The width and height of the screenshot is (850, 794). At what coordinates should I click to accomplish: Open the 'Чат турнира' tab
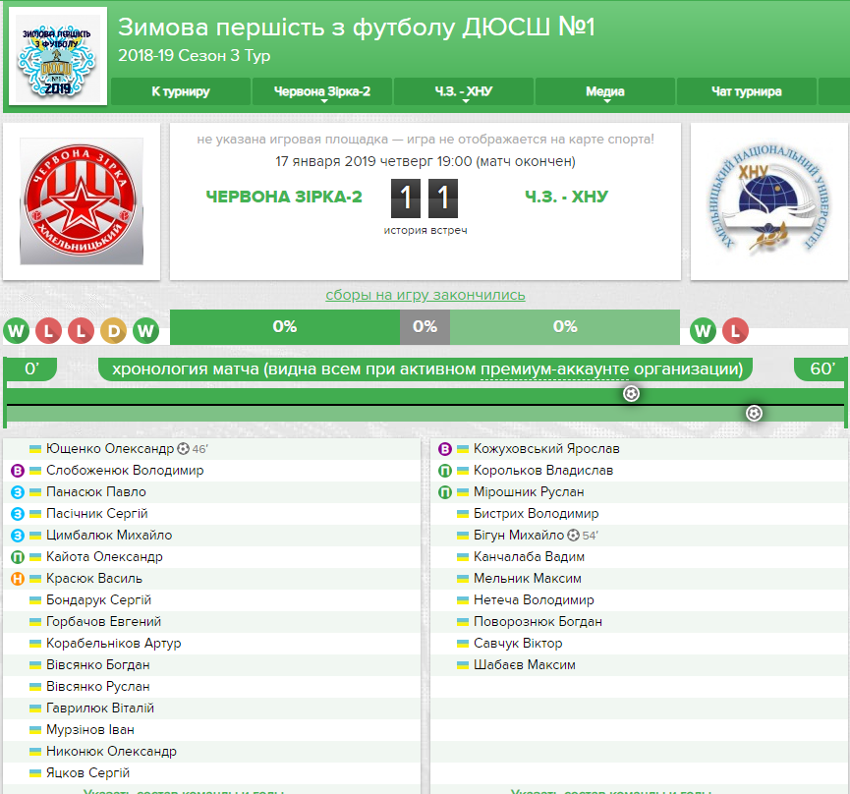coord(747,91)
